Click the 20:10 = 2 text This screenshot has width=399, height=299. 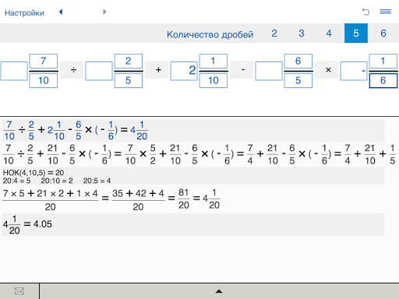(57, 181)
